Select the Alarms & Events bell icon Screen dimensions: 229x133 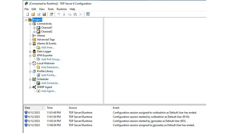click(x=34, y=43)
